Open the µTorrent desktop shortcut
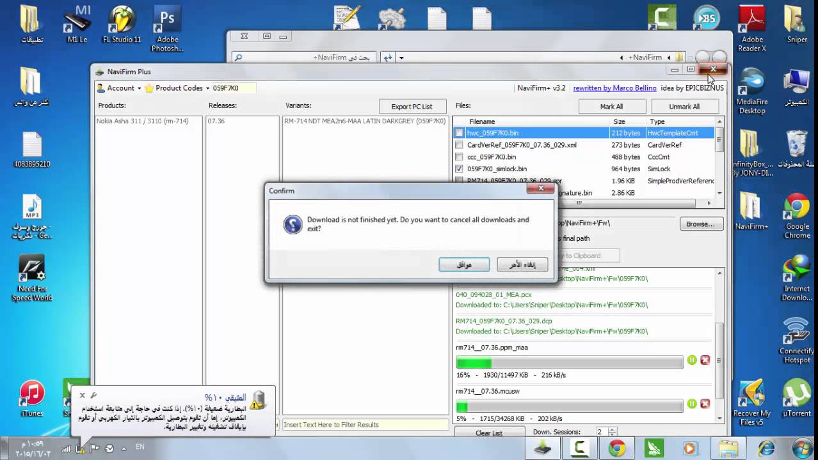 (797, 399)
